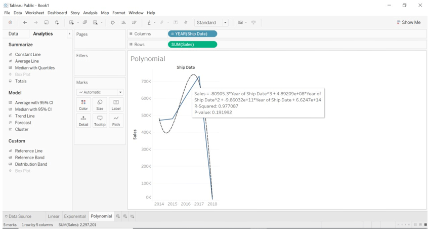Select Forecast in Model section
This screenshot has height=229, width=429.
point(23,123)
